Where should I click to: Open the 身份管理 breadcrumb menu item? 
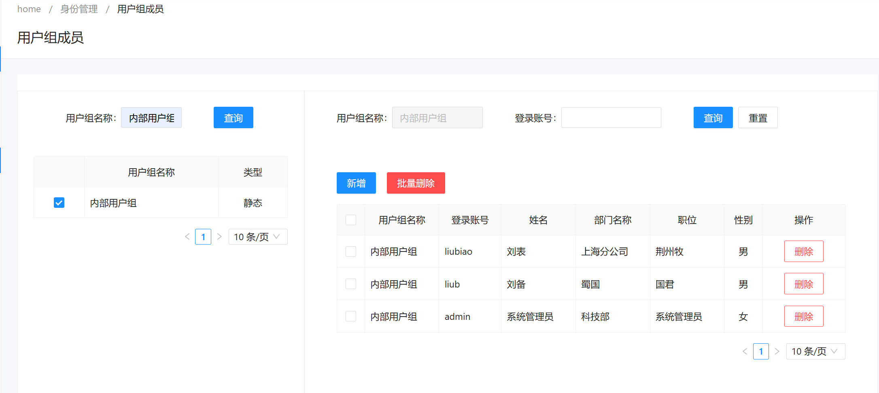[x=79, y=9]
